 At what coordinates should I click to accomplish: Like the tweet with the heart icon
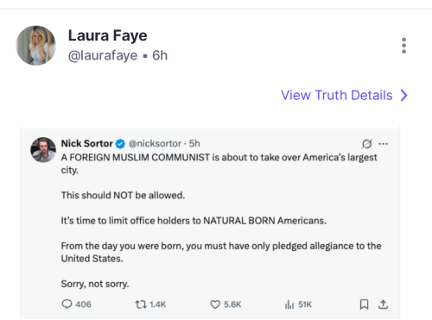tap(215, 304)
